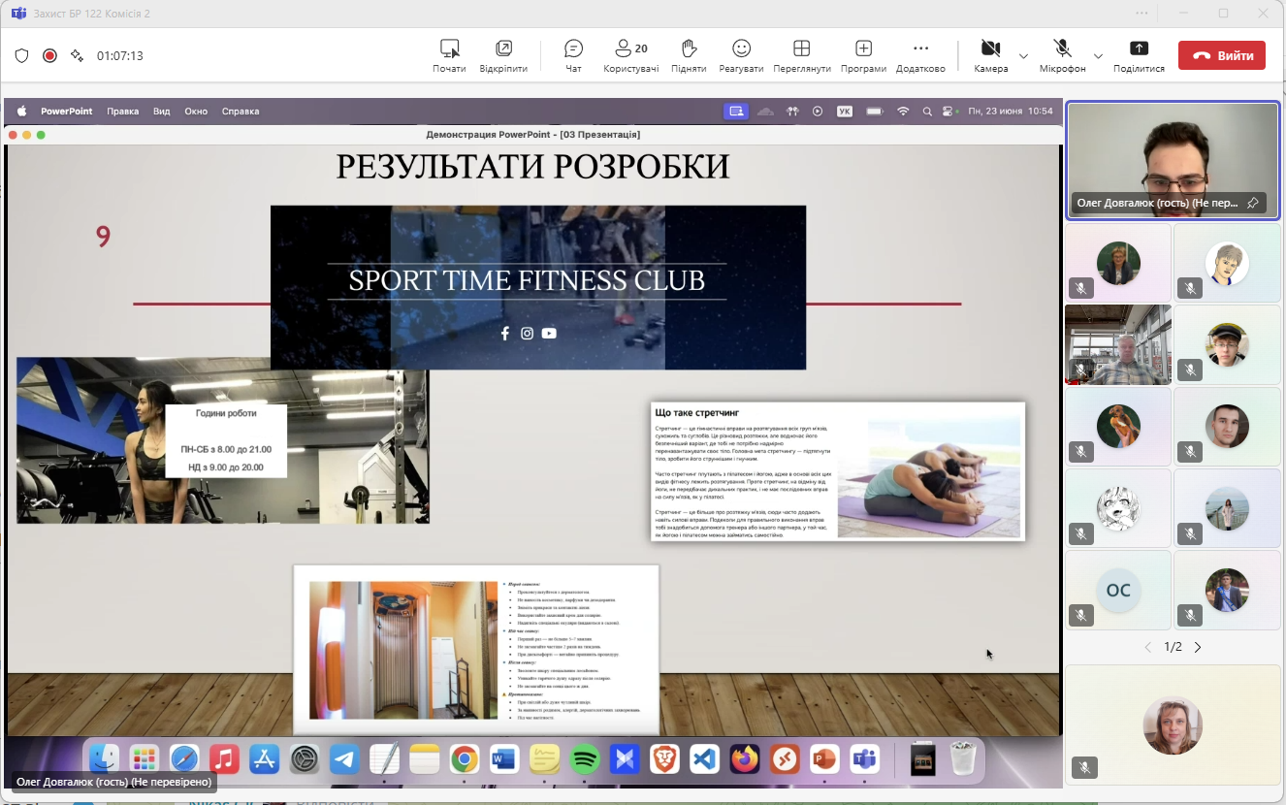The height and width of the screenshot is (805, 1286).
Task: Select the OC participant tile
Action: pyautogui.click(x=1117, y=590)
